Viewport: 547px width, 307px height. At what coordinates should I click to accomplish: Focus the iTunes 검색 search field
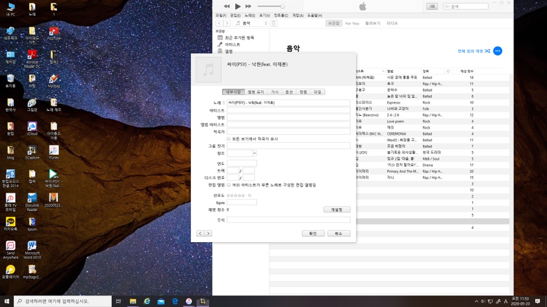coord(466,6)
